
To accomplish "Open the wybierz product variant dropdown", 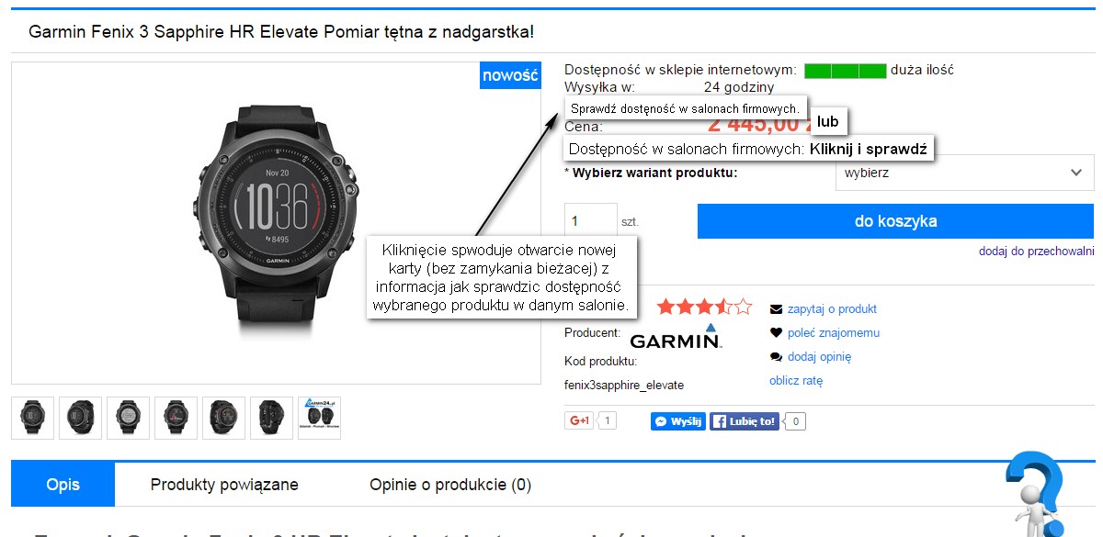I will [964, 173].
